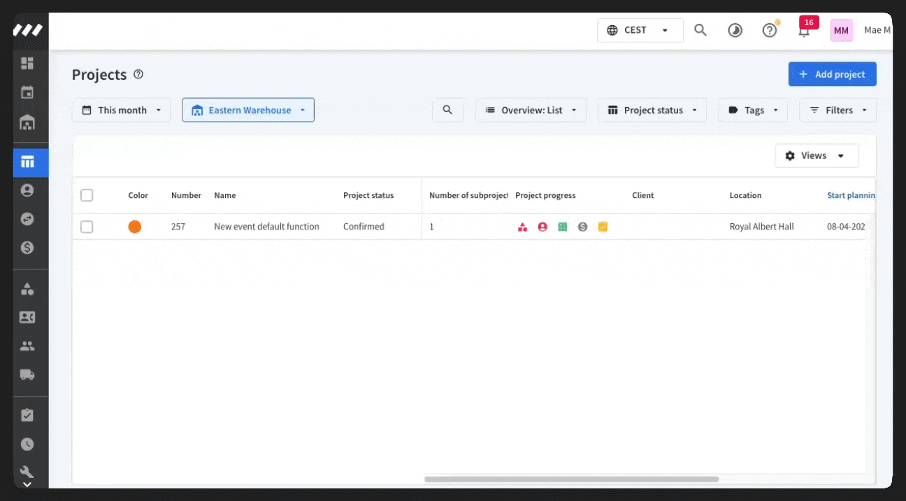Click the grey dollar progress icon for project 257

pos(583,227)
